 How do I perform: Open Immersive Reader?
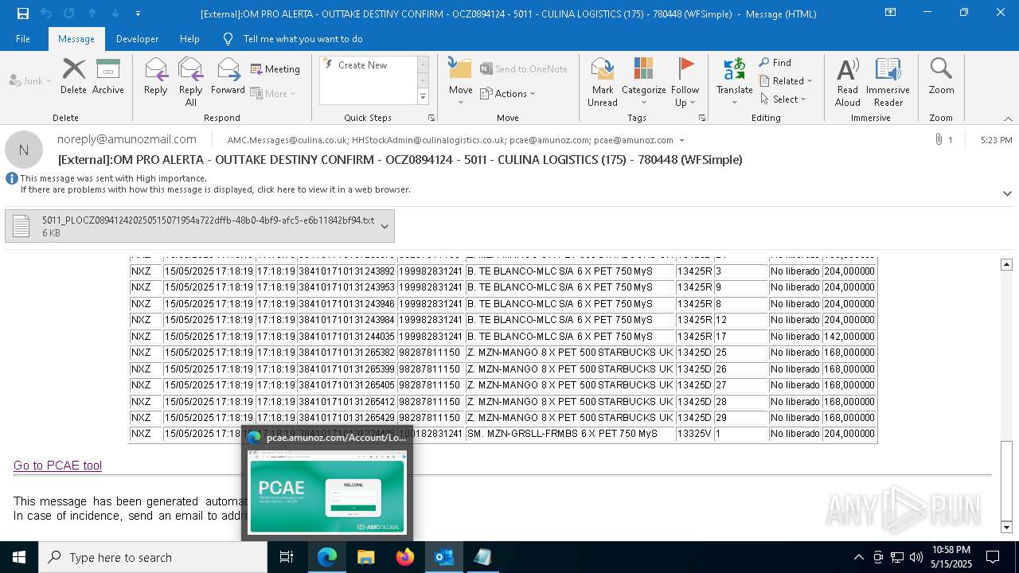tap(888, 82)
